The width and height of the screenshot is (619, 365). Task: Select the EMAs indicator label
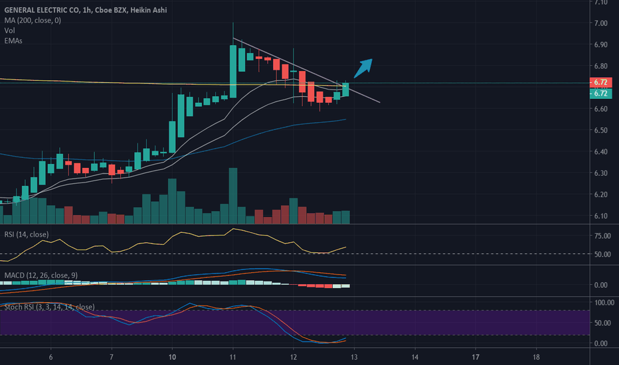pos(13,40)
